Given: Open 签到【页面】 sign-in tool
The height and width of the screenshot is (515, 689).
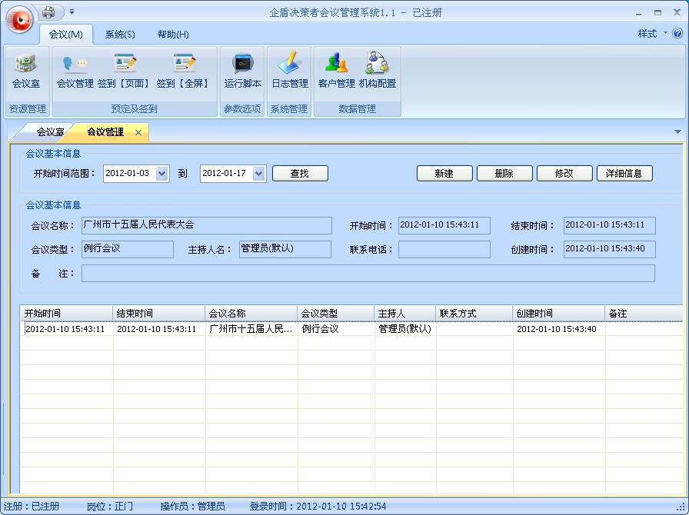Looking at the screenshot, I should pos(123,71).
